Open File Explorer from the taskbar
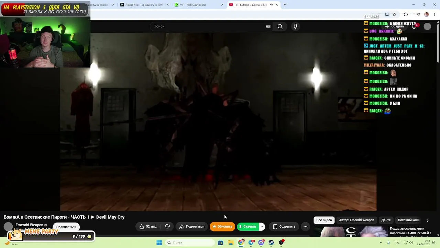Screen dimensions: 440x248 [231, 242]
